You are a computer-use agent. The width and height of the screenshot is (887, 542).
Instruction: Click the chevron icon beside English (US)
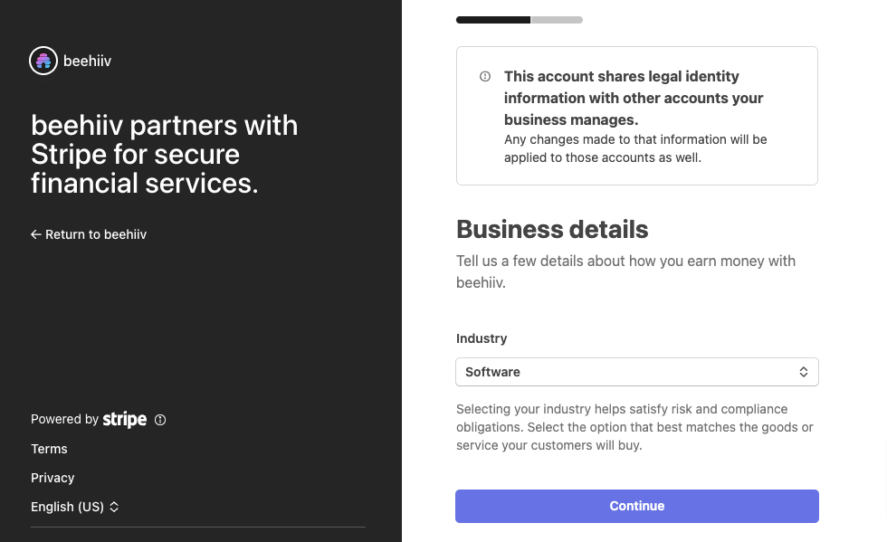[114, 507]
